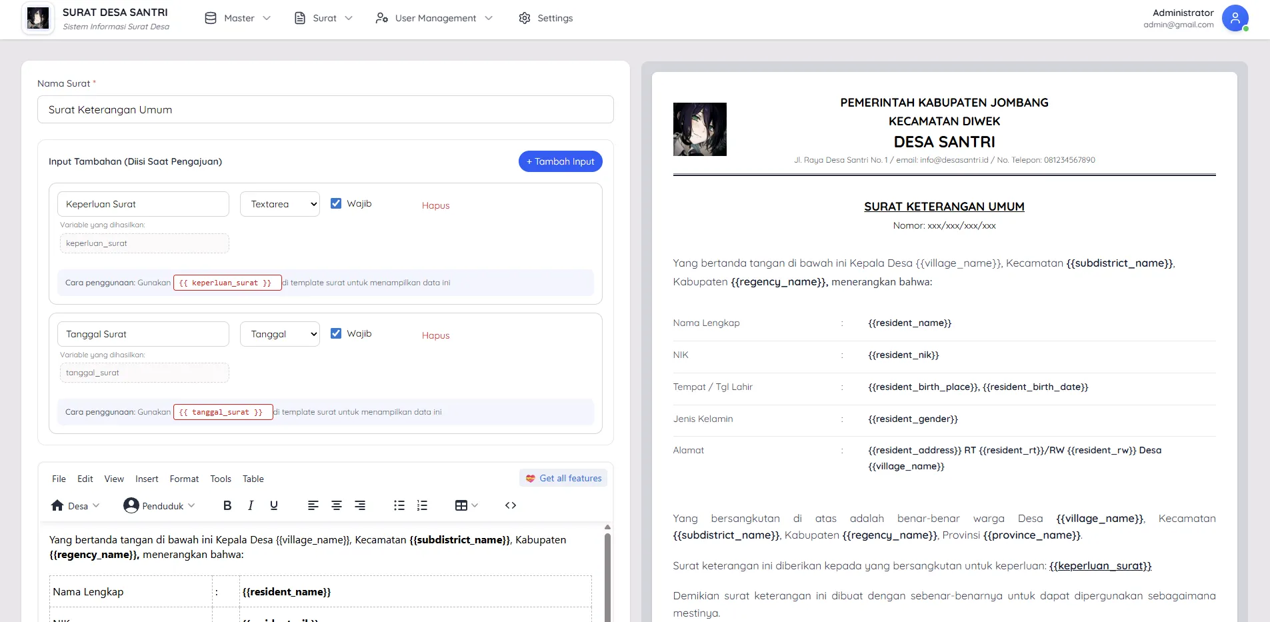Click Hapus for Tanggal Surat
1270x622 pixels.
(435, 335)
